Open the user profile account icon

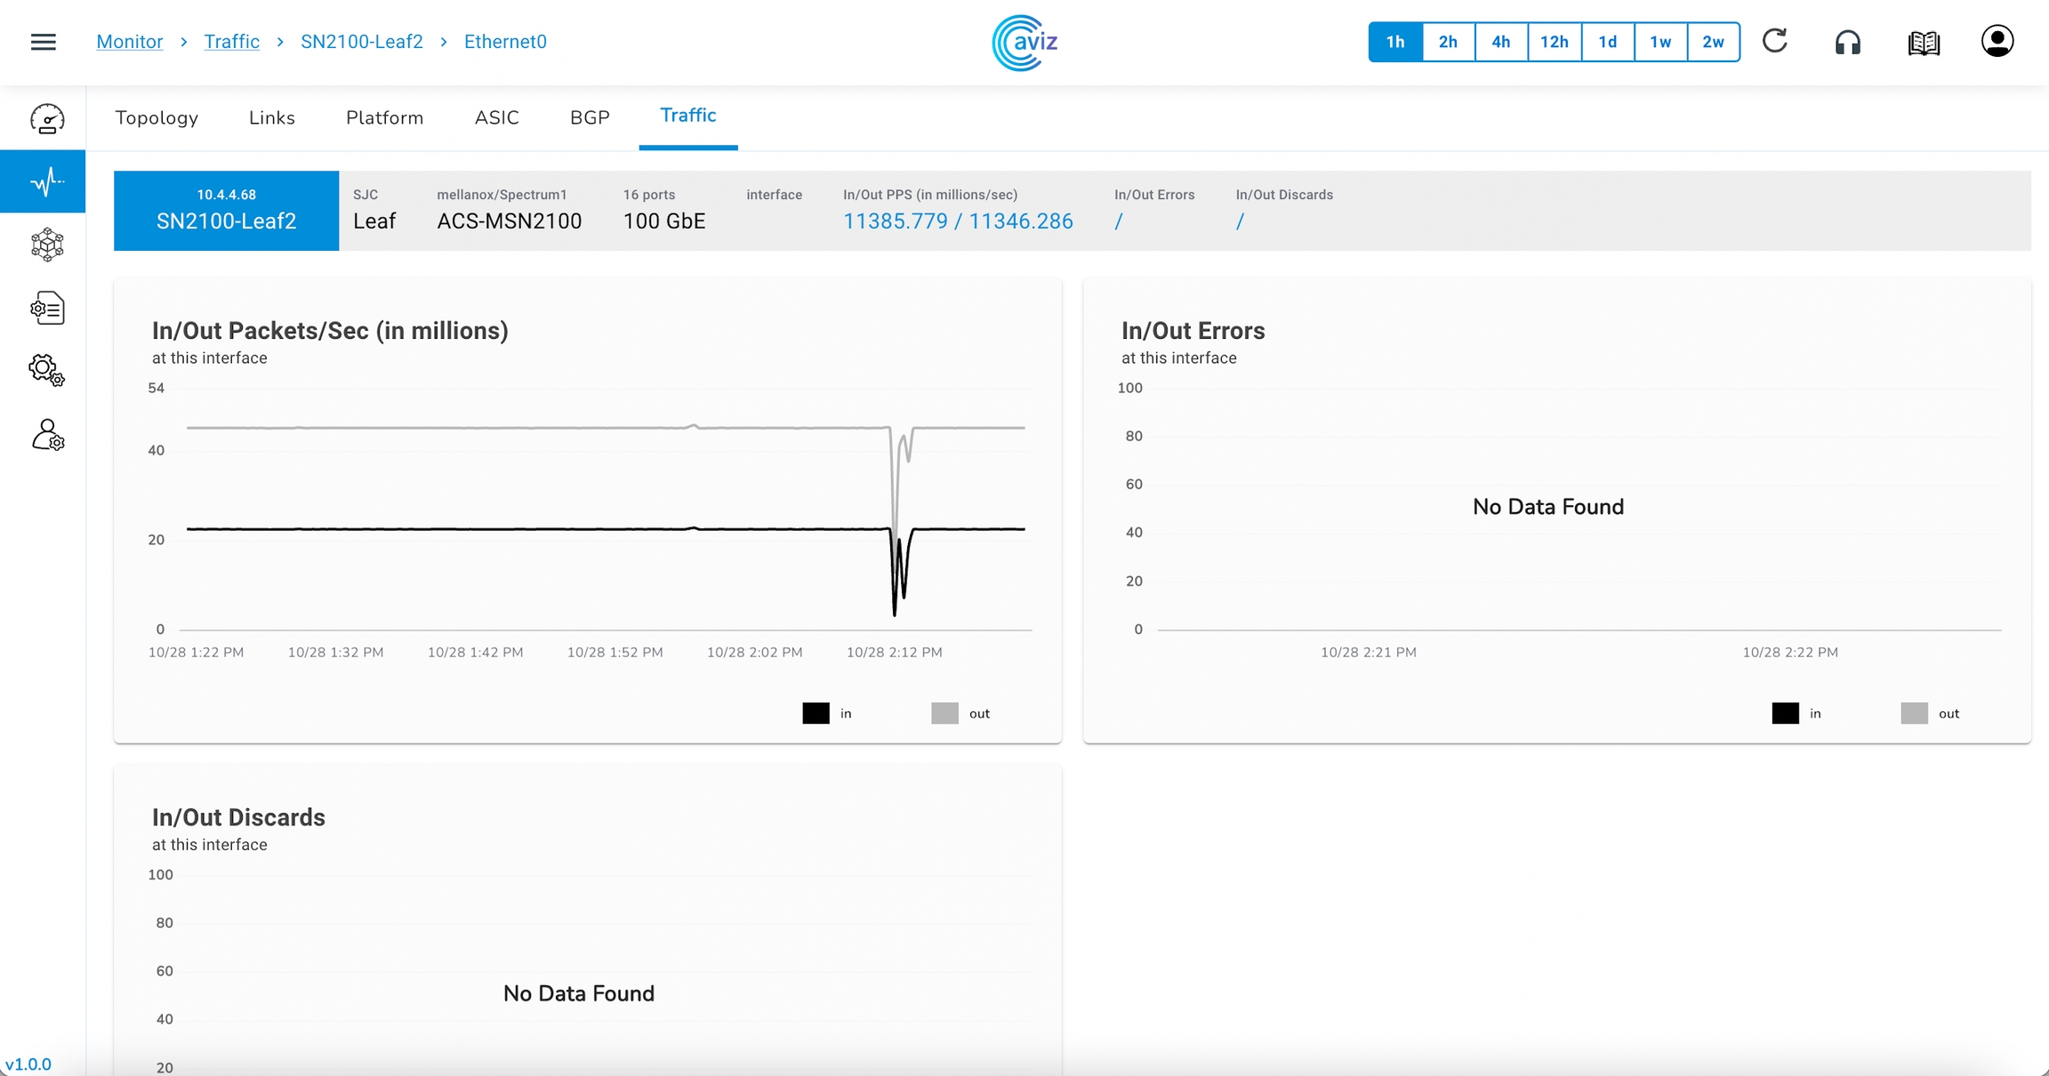click(x=1997, y=42)
